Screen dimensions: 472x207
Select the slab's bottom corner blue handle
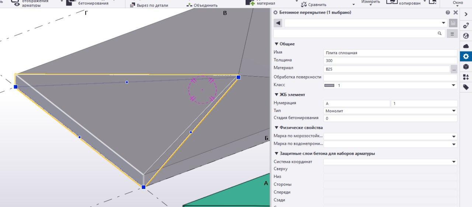(143, 187)
